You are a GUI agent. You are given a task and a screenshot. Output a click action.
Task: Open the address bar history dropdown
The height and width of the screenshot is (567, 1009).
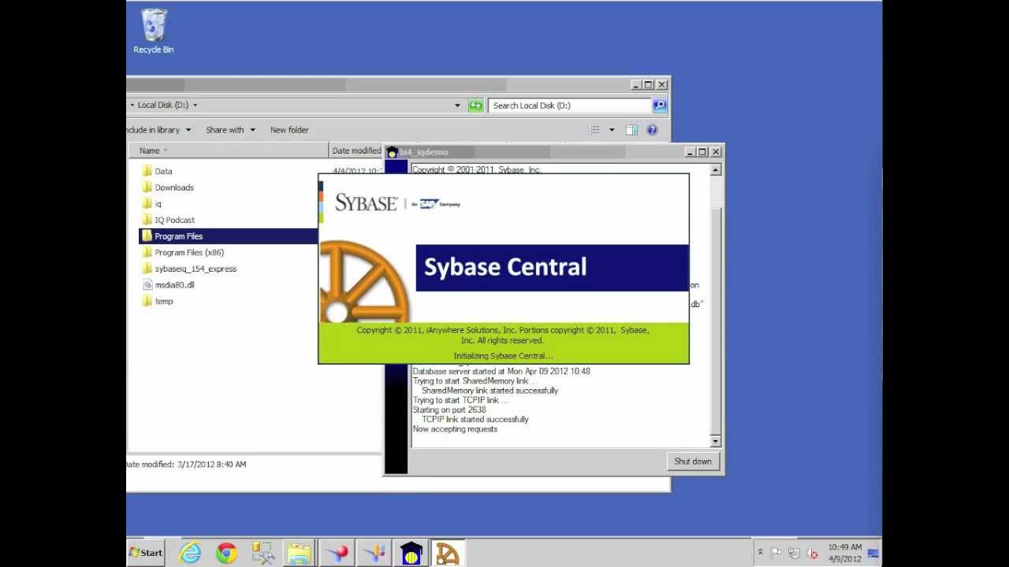click(457, 105)
